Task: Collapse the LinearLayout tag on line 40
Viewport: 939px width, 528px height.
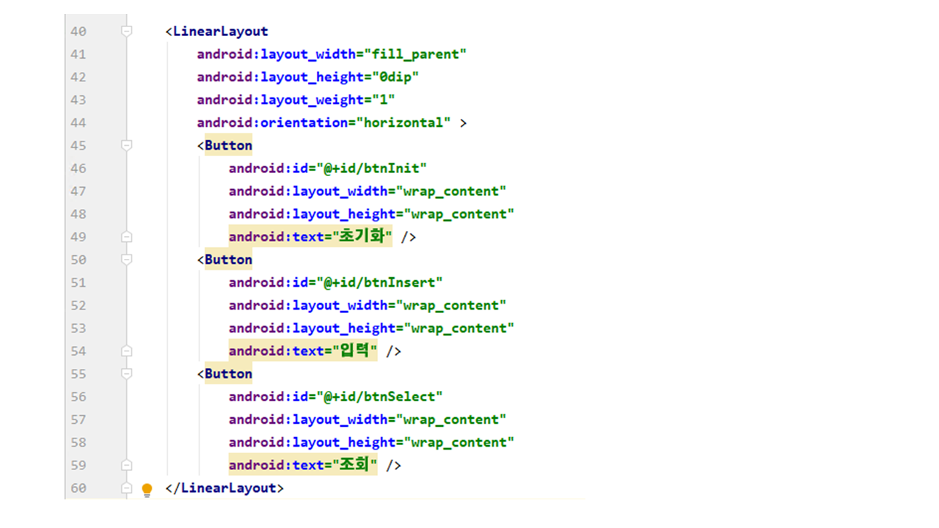Action: [x=127, y=32]
